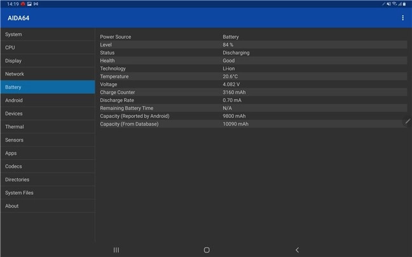Tap the Voltage label
The height and width of the screenshot is (257, 412).
(x=108, y=84)
